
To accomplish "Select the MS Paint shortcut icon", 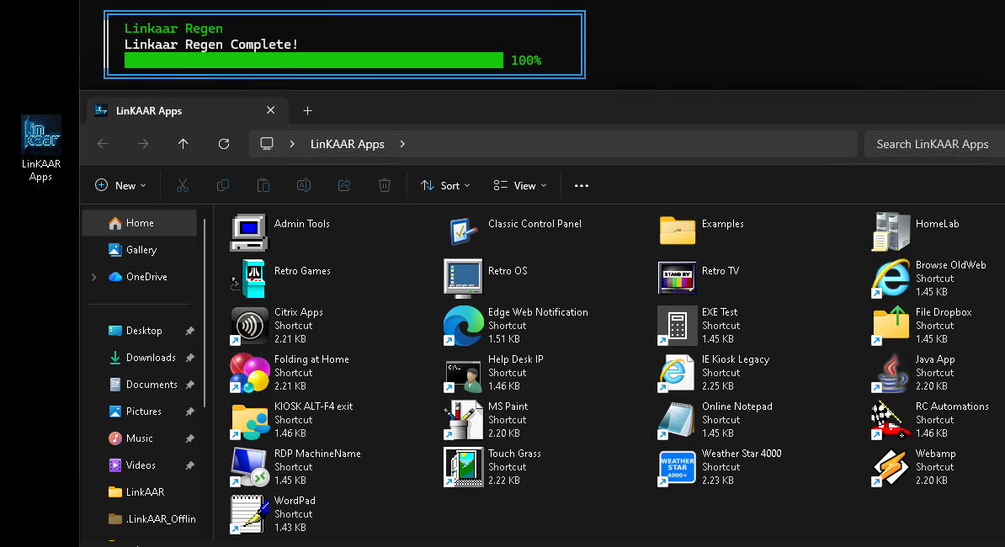I will [463, 420].
